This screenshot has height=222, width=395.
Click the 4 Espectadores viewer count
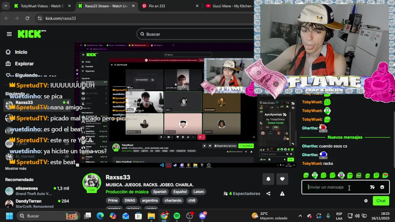242,194
